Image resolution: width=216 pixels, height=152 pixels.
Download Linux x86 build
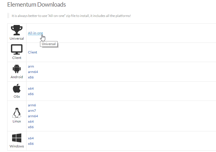pos(31,127)
